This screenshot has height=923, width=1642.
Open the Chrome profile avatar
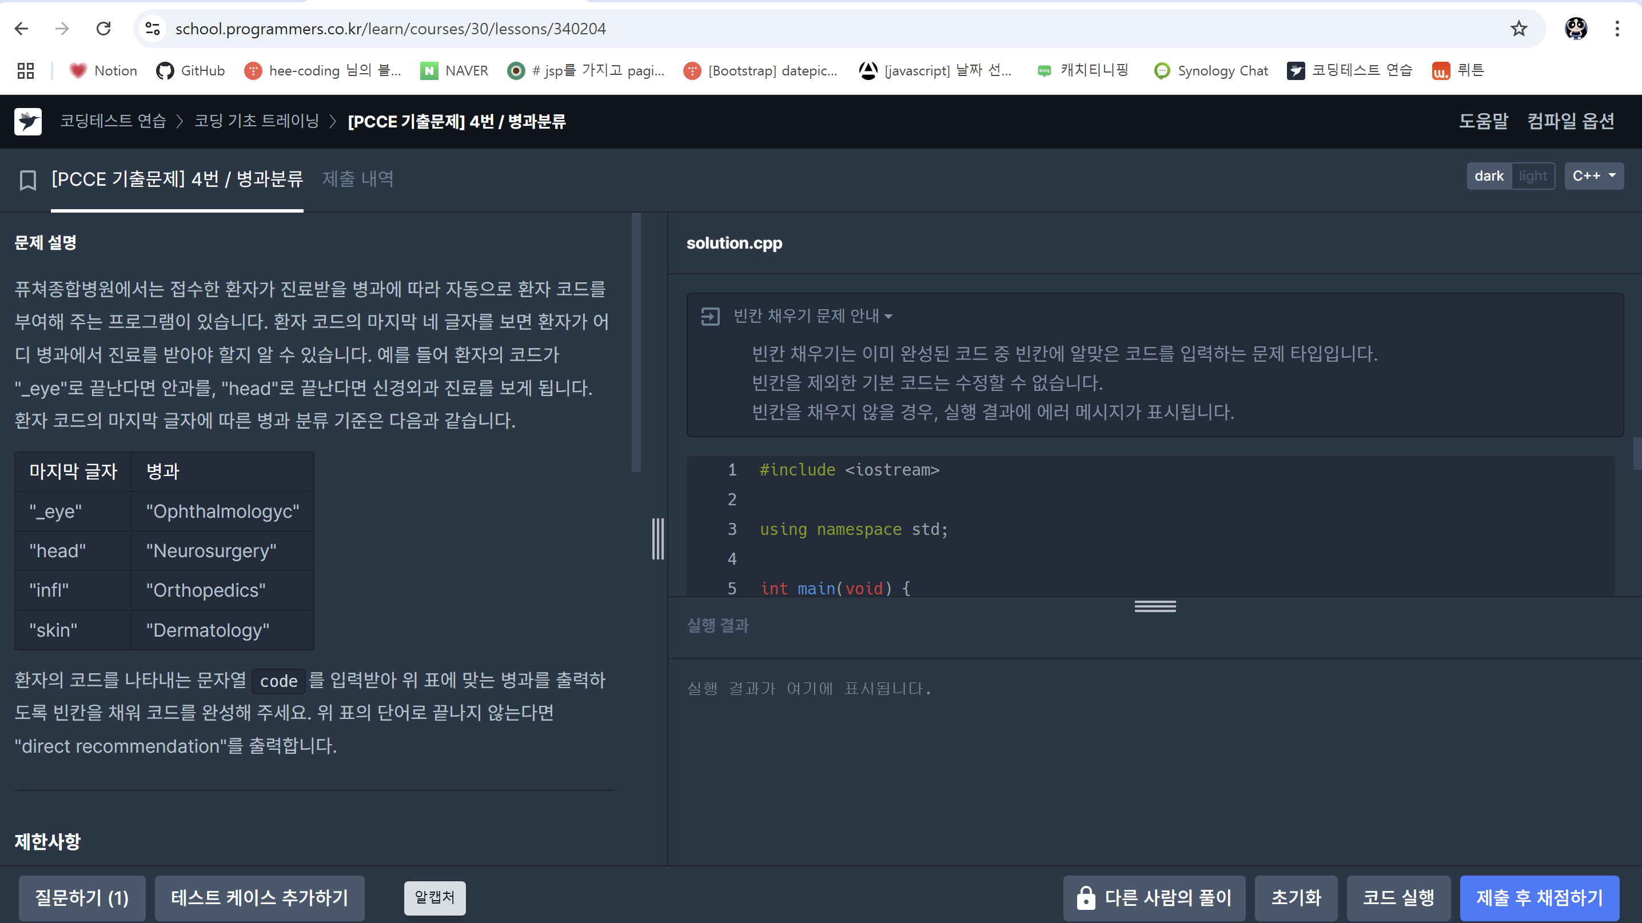coord(1576,29)
